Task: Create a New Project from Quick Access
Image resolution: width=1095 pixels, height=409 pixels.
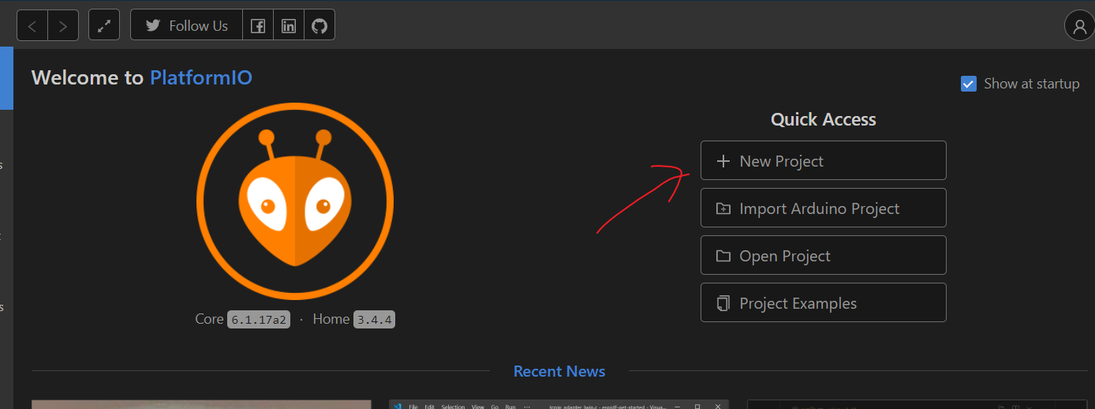Action: click(823, 161)
